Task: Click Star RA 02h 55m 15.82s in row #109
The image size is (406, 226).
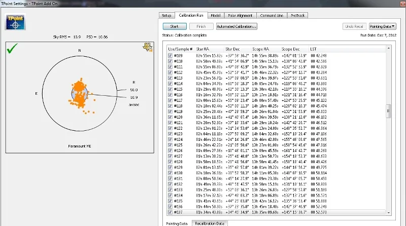Action: [x=209, y=56]
